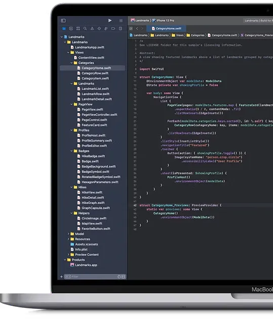Run the project with play button

110,21
